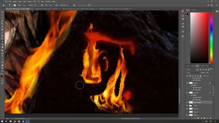The image size is (219, 123).
Task: Click the Layers panel tab
Action: 197,66
